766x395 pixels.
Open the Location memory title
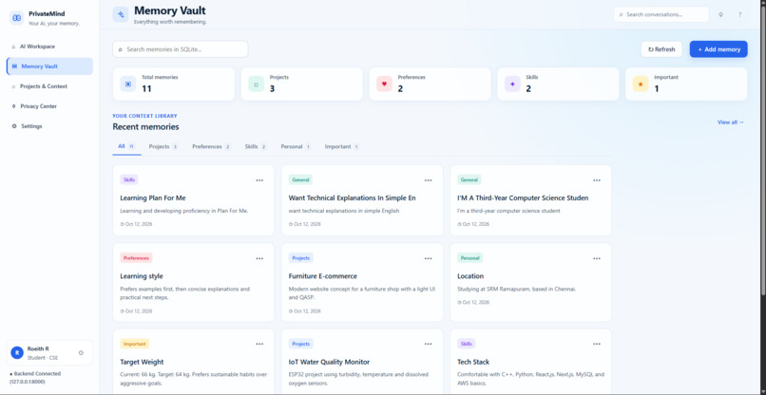tap(470, 276)
